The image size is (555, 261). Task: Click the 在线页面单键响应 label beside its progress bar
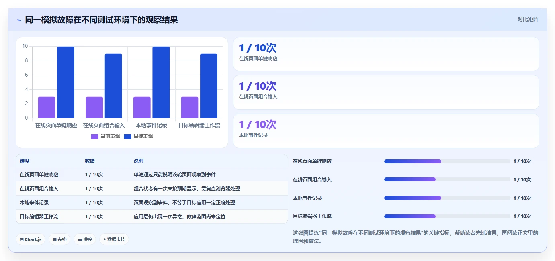click(x=312, y=161)
